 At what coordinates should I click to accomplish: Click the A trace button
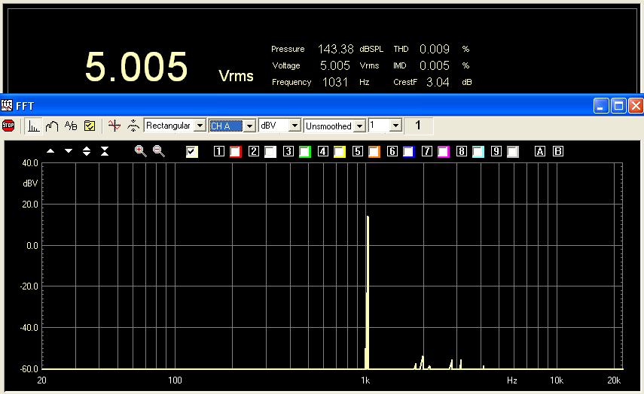pyautogui.click(x=540, y=152)
